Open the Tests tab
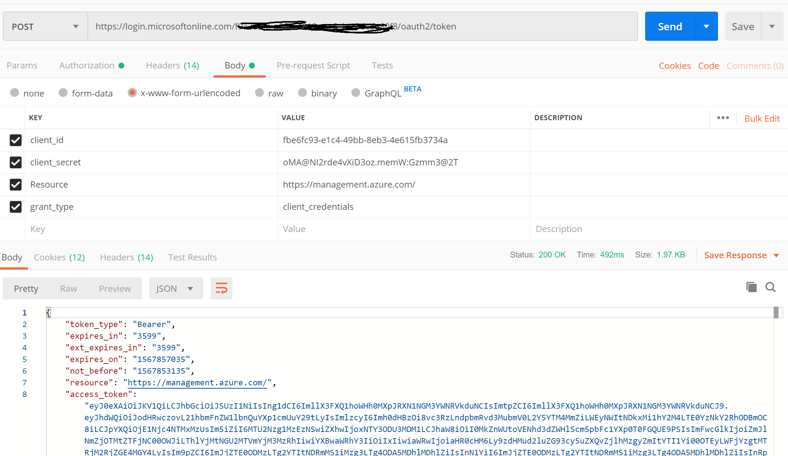The image size is (788, 456). point(382,65)
